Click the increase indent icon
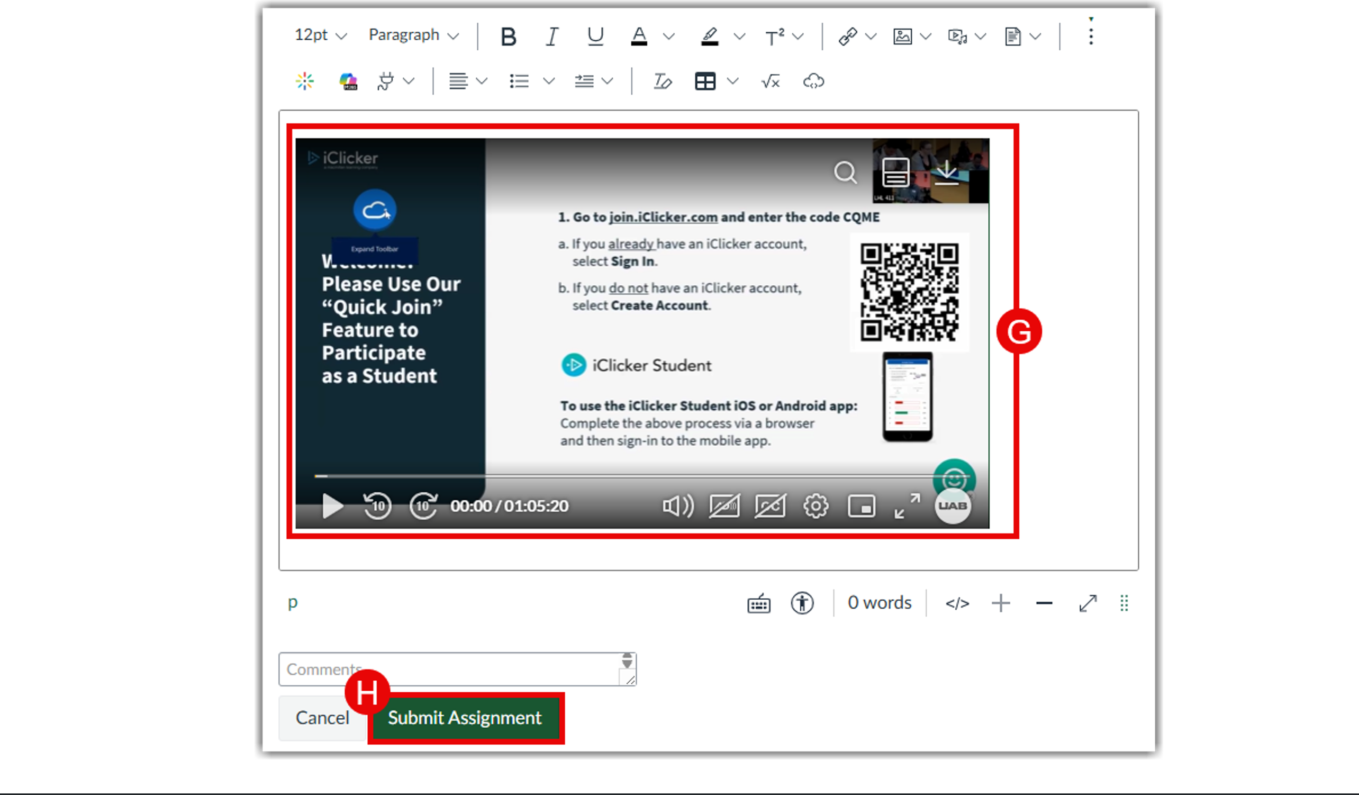 point(584,82)
